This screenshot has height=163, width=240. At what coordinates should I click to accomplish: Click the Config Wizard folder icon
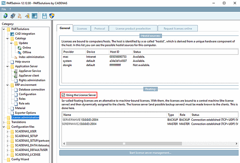click(9, 159)
